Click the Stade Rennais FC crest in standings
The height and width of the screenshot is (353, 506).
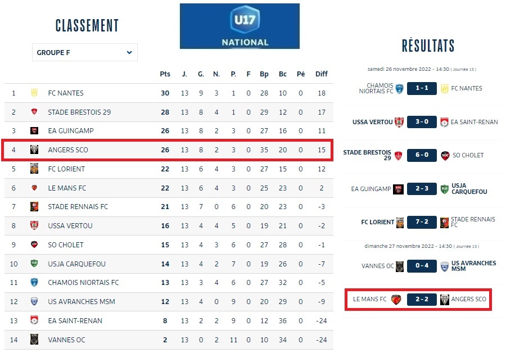pos(34,207)
